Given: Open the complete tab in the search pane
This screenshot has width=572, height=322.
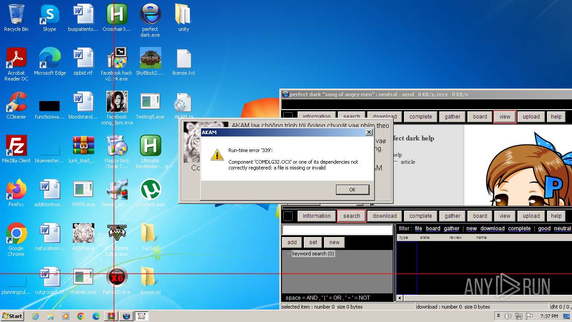Looking at the screenshot, I should 421,216.
